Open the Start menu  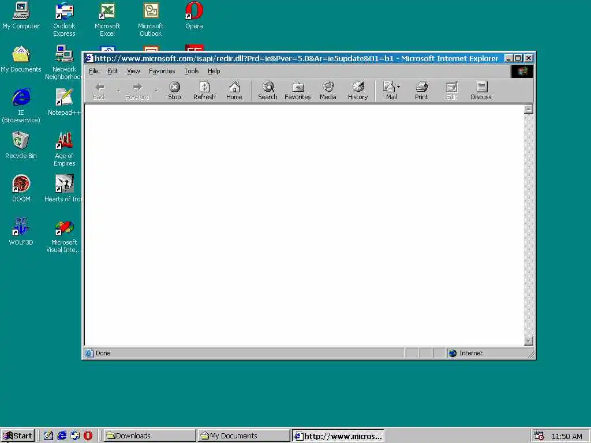pyautogui.click(x=18, y=436)
